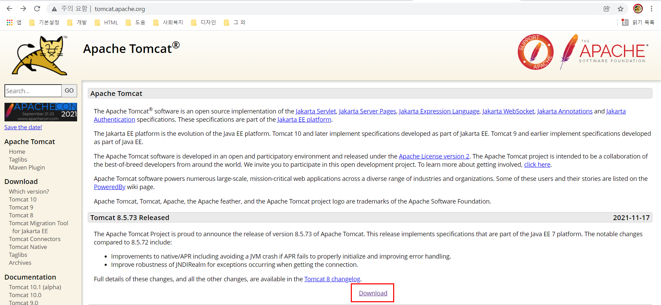The width and height of the screenshot is (661, 305).
Task: Open the not-secure warning icon in address bar
Action: pyautogui.click(x=54, y=9)
